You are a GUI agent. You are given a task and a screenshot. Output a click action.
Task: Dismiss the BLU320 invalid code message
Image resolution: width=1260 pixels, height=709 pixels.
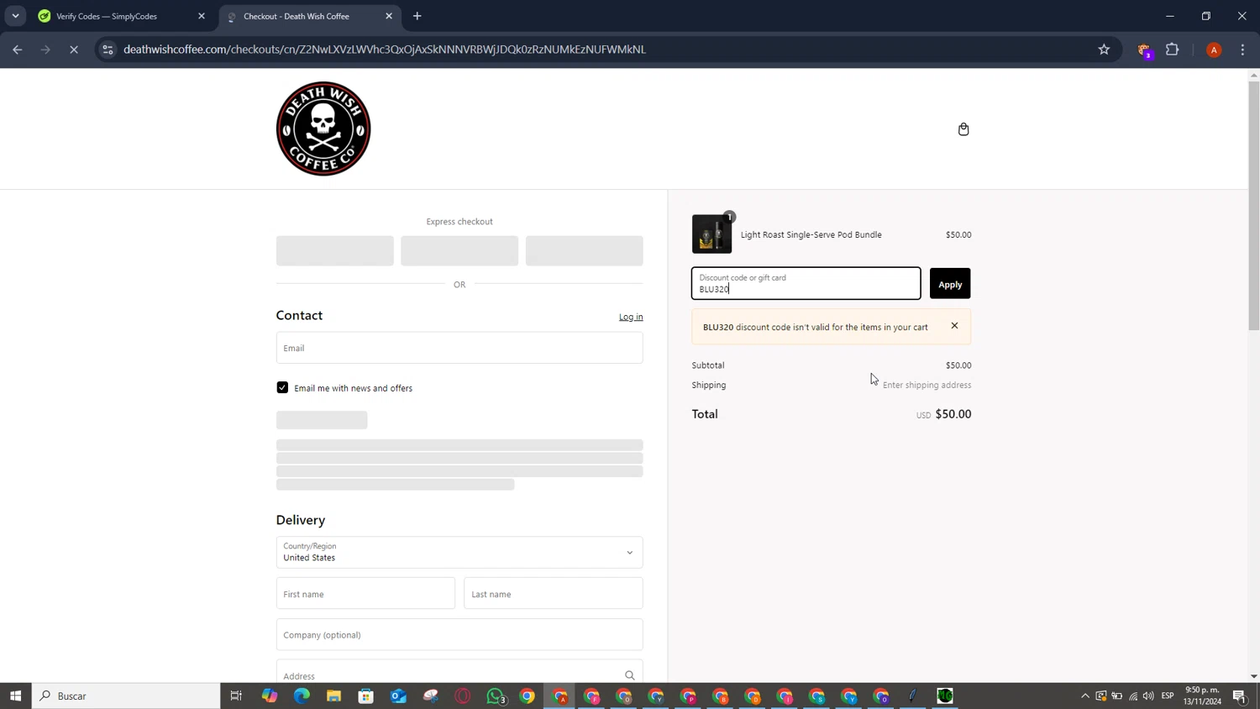pyautogui.click(x=954, y=326)
